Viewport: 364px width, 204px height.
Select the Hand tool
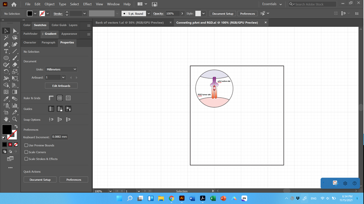[x=6, y=119]
